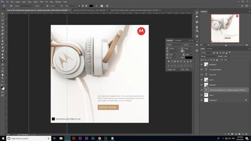Image resolution: width=251 pixels, height=141 pixels.
Task: Click the play actions icon in collapsed dock
Action: click(197, 16)
